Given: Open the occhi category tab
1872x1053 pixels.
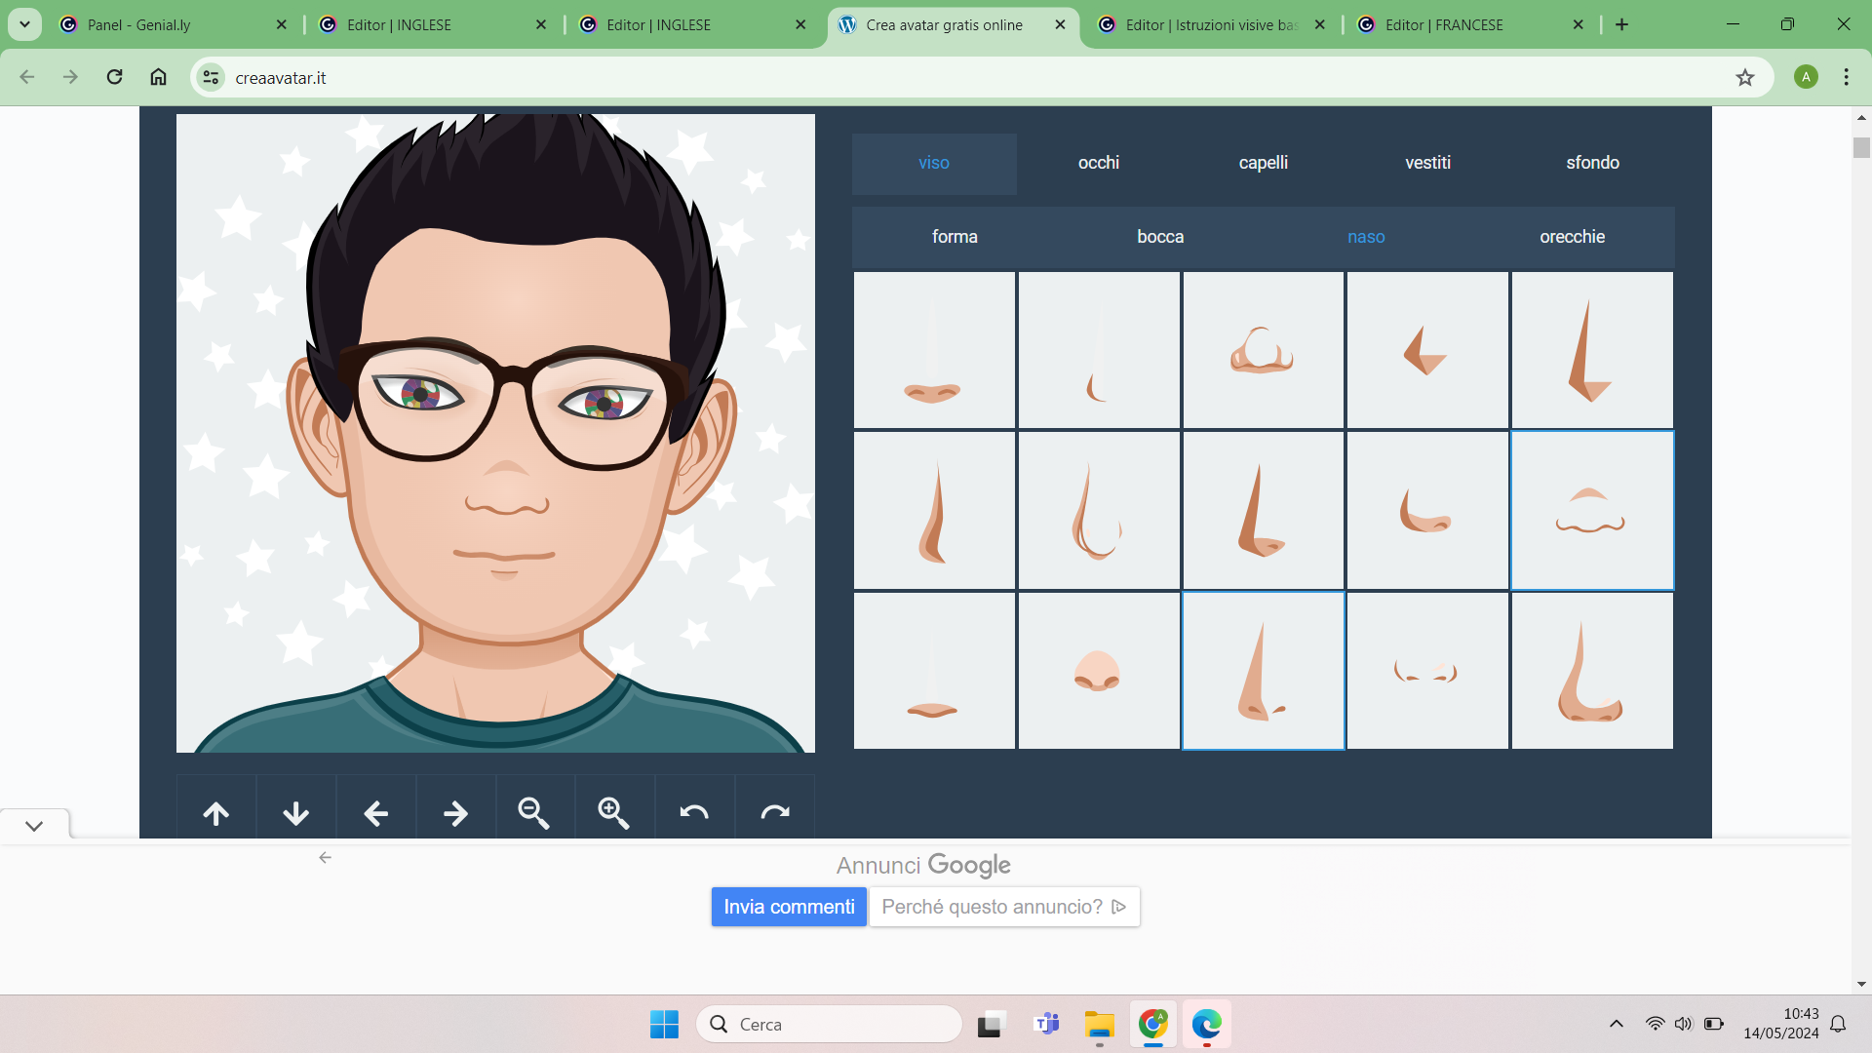Looking at the screenshot, I should (x=1098, y=163).
